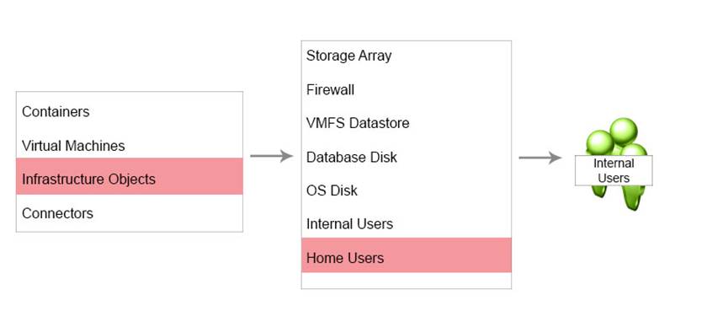This screenshot has height=327, width=707.
Task: Click the empty row beneath Home Users
Action: [x=407, y=281]
